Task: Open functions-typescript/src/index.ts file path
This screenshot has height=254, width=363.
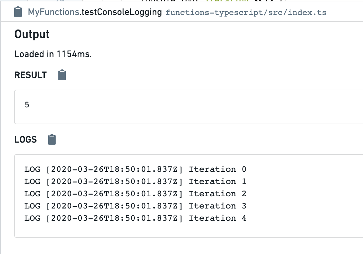Action: pos(246,12)
